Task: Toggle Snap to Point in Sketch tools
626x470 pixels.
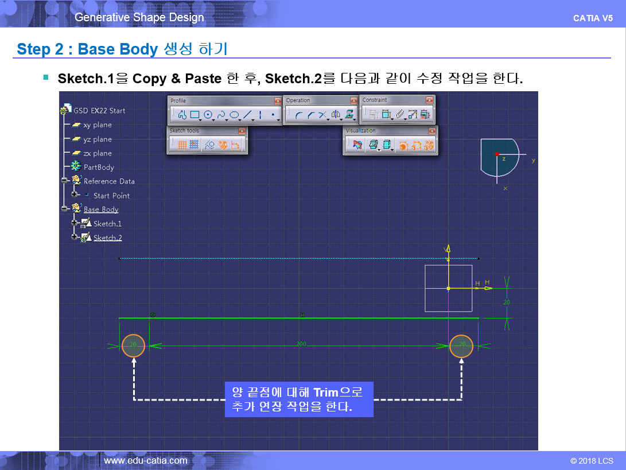Action: point(194,146)
